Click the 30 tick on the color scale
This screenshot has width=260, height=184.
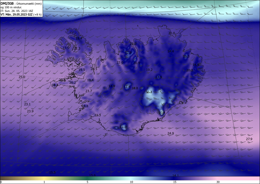[218, 182]
